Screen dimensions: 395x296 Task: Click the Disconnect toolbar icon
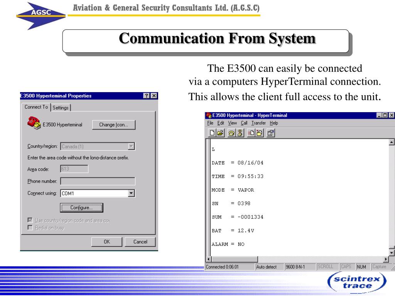(x=240, y=133)
